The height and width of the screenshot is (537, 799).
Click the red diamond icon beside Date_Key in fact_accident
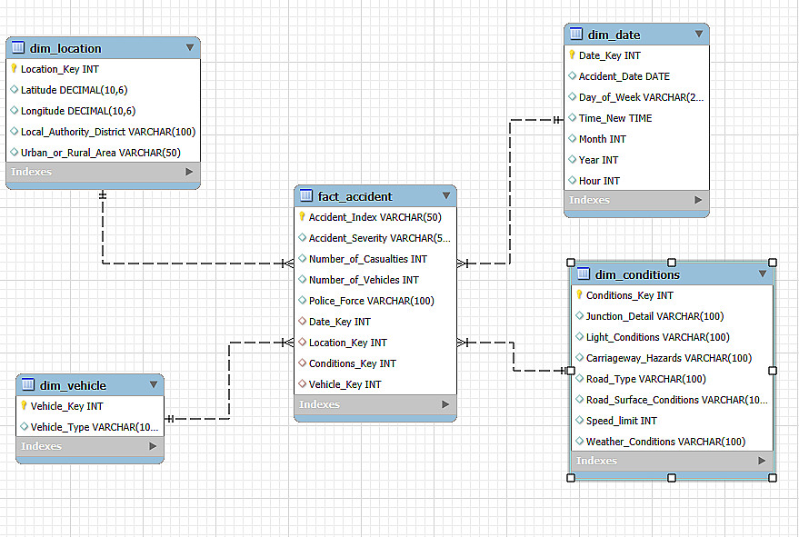pyautogui.click(x=302, y=321)
